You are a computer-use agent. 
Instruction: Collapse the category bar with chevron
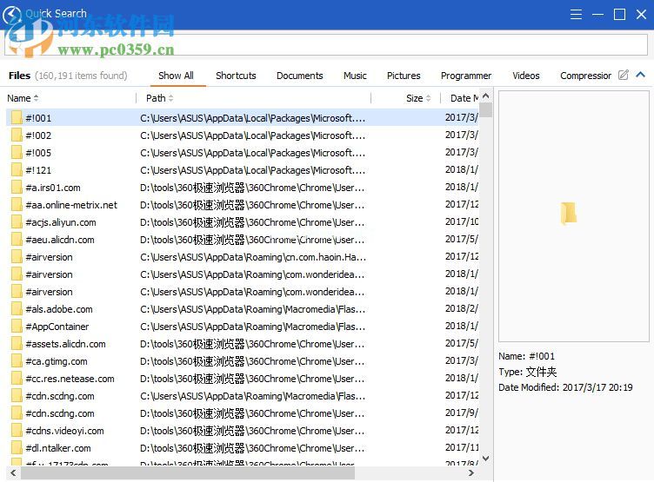point(641,75)
